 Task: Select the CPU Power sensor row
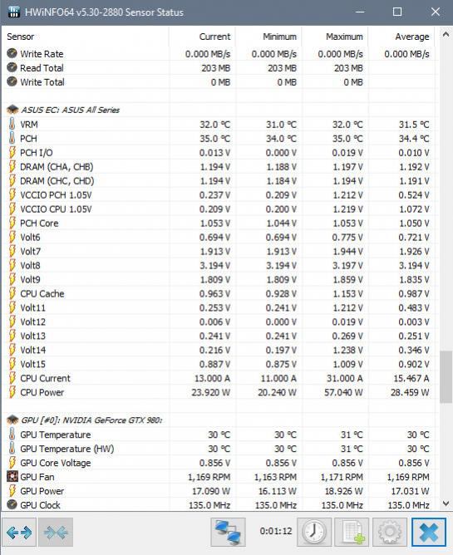coord(219,392)
